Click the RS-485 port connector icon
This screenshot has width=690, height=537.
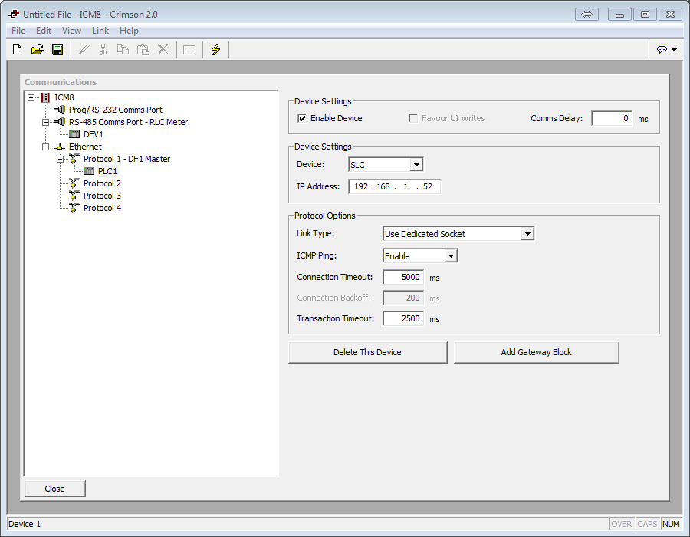coord(60,122)
